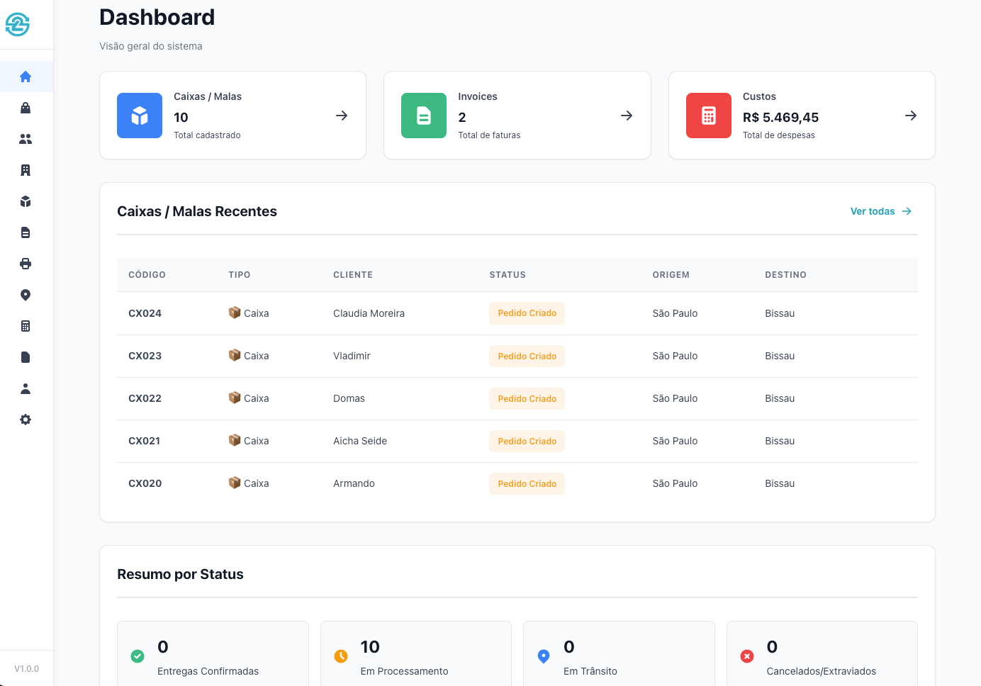
Task: Select the box cube icon in sidebar
Action: (x=26, y=201)
